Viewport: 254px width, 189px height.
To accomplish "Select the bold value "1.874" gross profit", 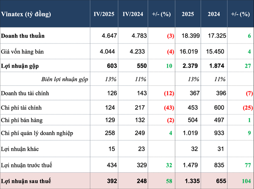I will pyautogui.click(x=217, y=66).
